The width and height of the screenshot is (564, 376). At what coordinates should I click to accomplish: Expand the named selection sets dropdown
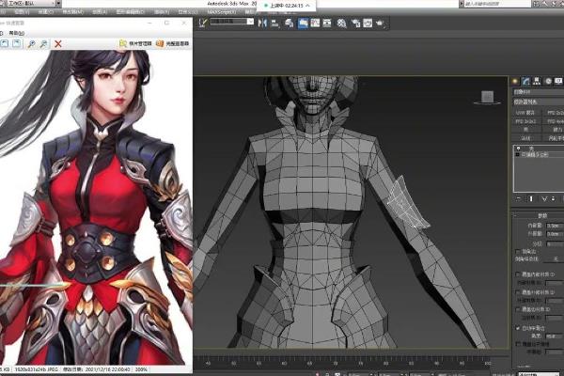tap(250, 22)
